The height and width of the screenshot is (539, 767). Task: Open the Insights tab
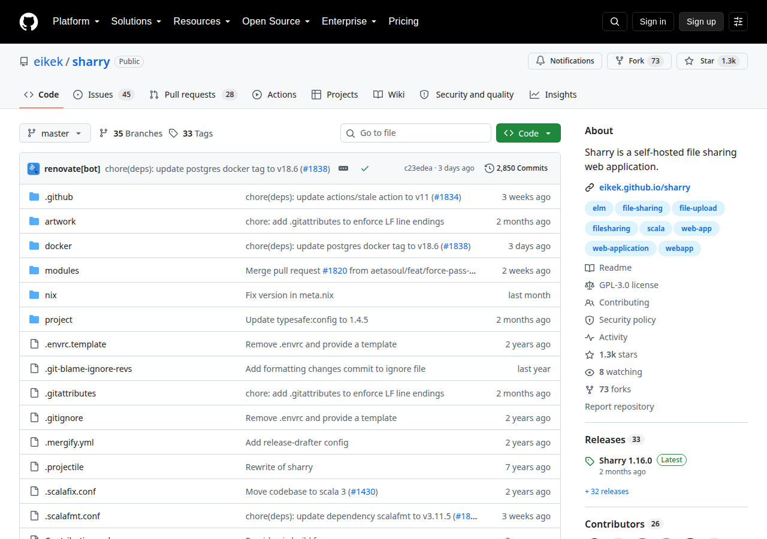553,95
